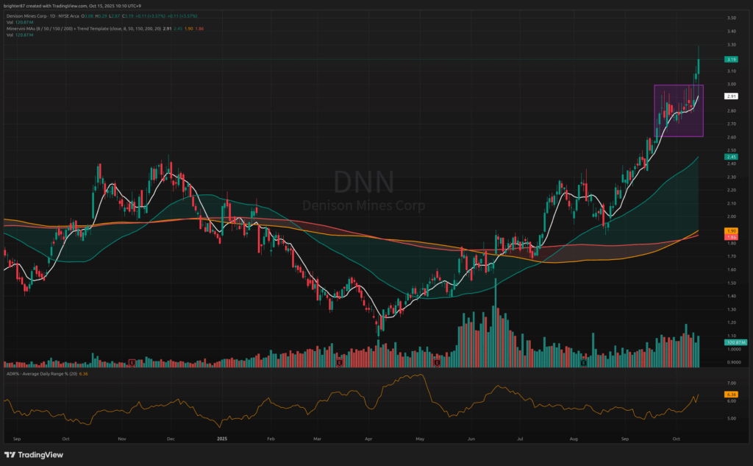Open the earnings marker near November 2024
Screen dimensions: 753x466
pos(132,362)
